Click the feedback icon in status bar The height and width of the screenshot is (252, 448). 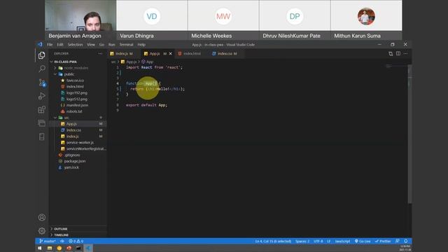[398, 241]
